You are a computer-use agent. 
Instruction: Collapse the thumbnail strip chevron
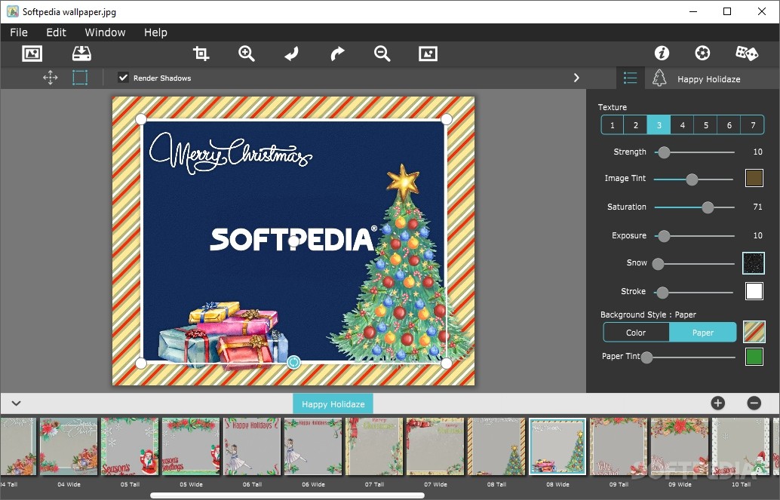coord(16,403)
